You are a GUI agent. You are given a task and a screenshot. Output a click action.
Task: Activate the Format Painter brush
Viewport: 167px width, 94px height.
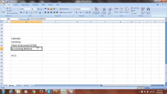[7, 13]
